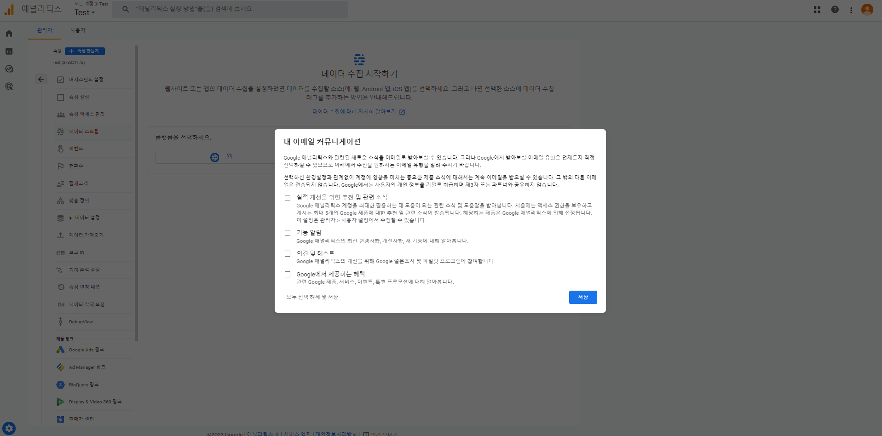The height and width of the screenshot is (436, 882).
Task: Open the Advertising icon in the left rail
Action: [x=9, y=86]
